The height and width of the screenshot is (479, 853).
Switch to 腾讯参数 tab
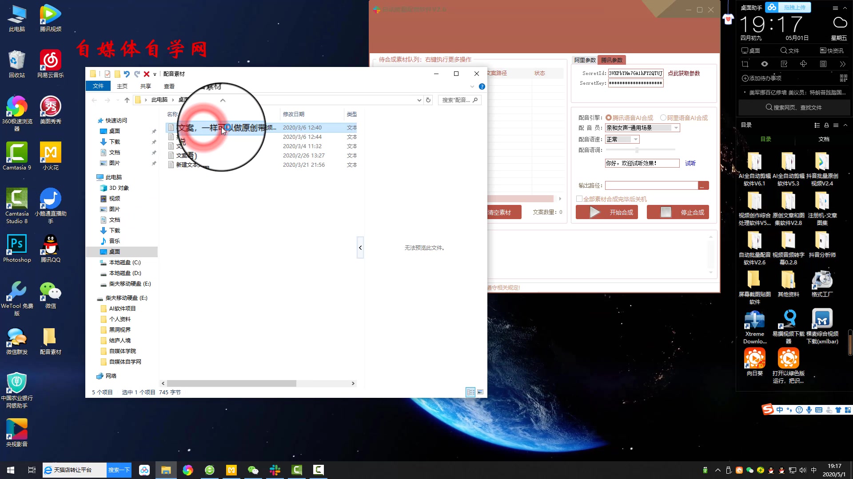pyautogui.click(x=612, y=60)
